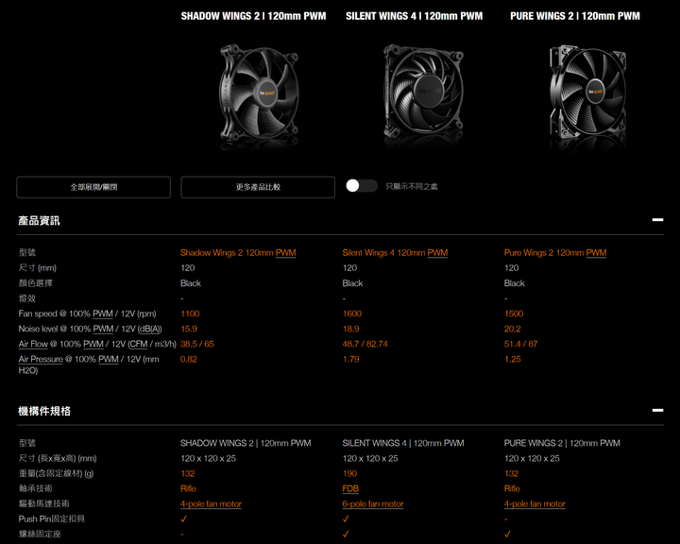
Task: Select the 48.7 / 82.74 air flow value
Action: click(365, 344)
